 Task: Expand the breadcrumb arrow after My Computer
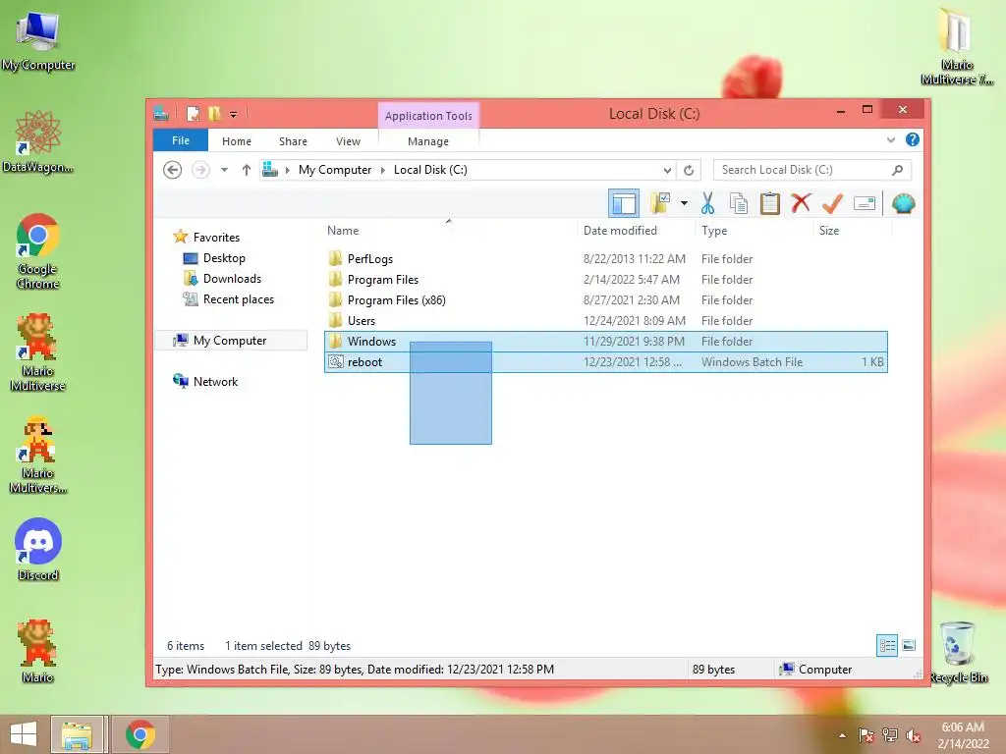coord(383,170)
